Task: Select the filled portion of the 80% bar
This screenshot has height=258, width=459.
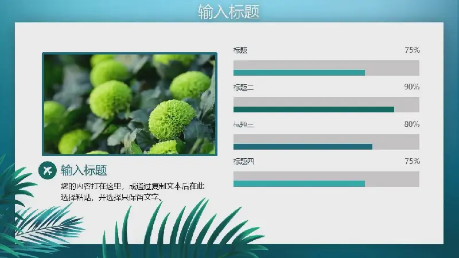Action: point(302,147)
